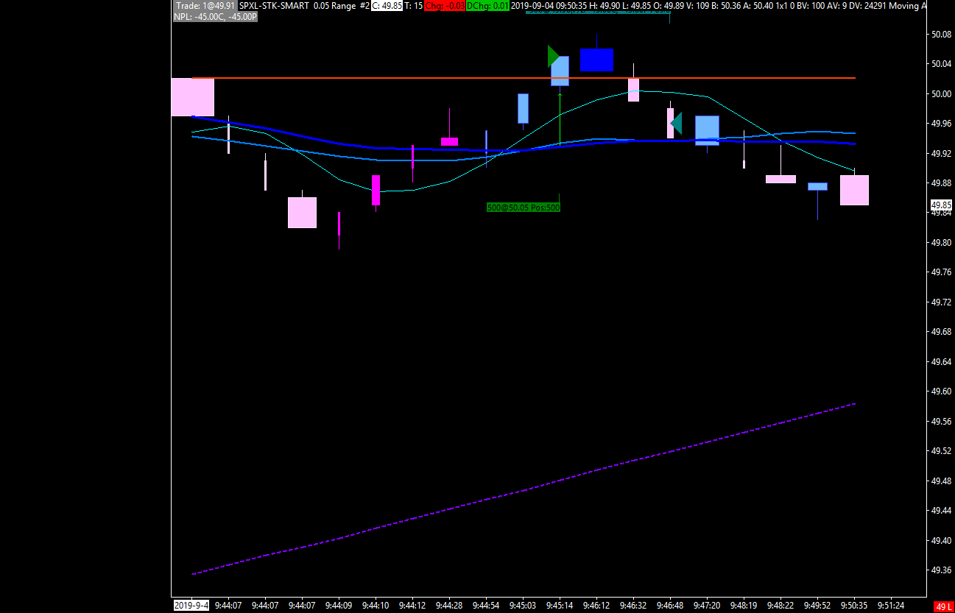This screenshot has width=955, height=613.
Task: Select the SPXL-STK-SMART symbol text
Action: (274, 6)
